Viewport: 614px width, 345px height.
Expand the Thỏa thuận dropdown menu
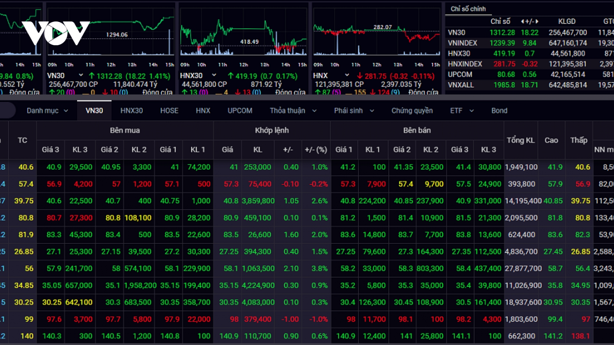[293, 111]
